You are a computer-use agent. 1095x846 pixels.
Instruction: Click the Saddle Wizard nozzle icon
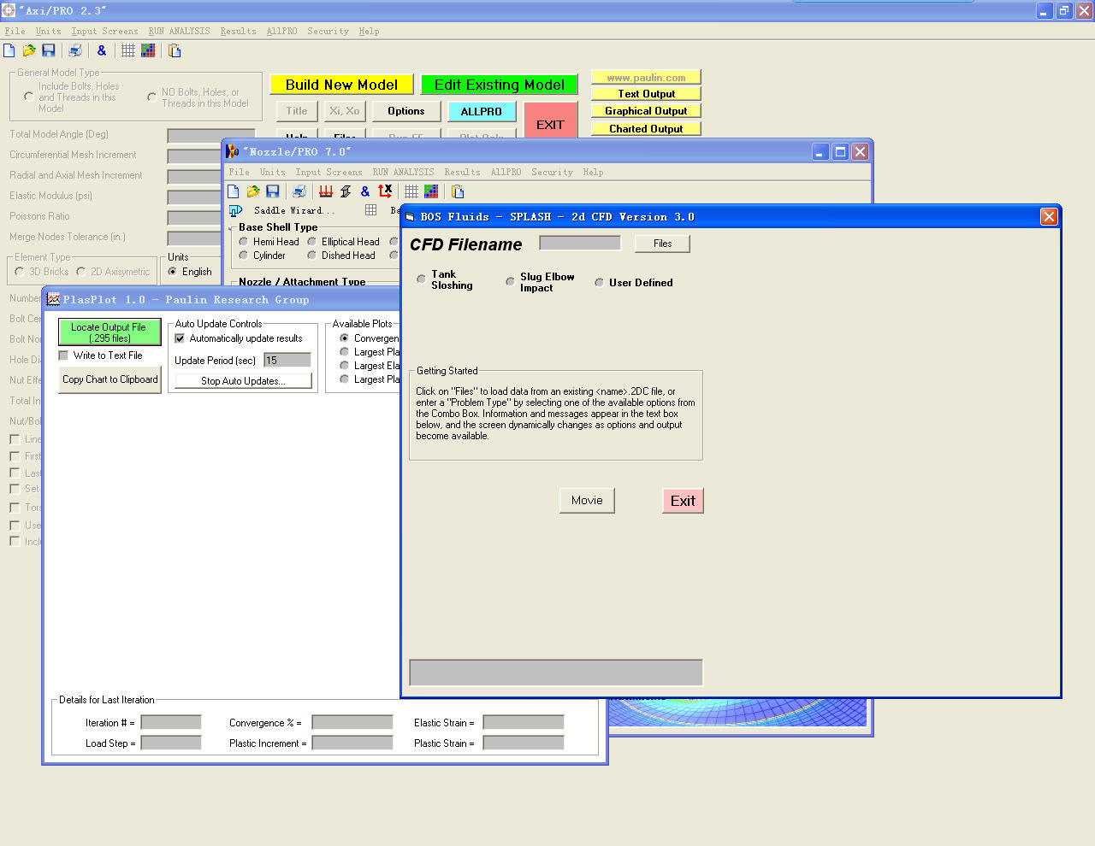(x=235, y=210)
